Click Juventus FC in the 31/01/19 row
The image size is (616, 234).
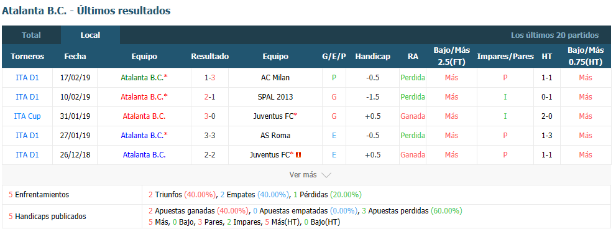275,116
